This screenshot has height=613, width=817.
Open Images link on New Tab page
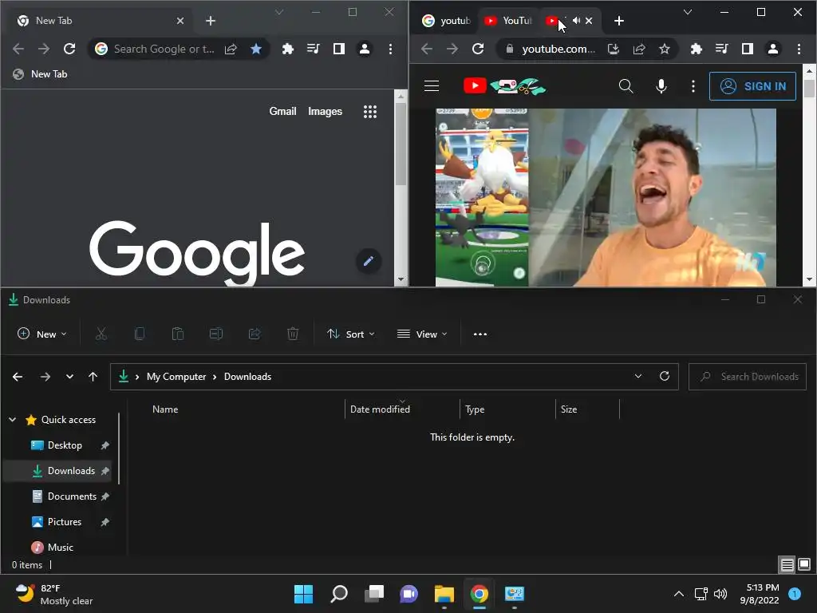[326, 112]
